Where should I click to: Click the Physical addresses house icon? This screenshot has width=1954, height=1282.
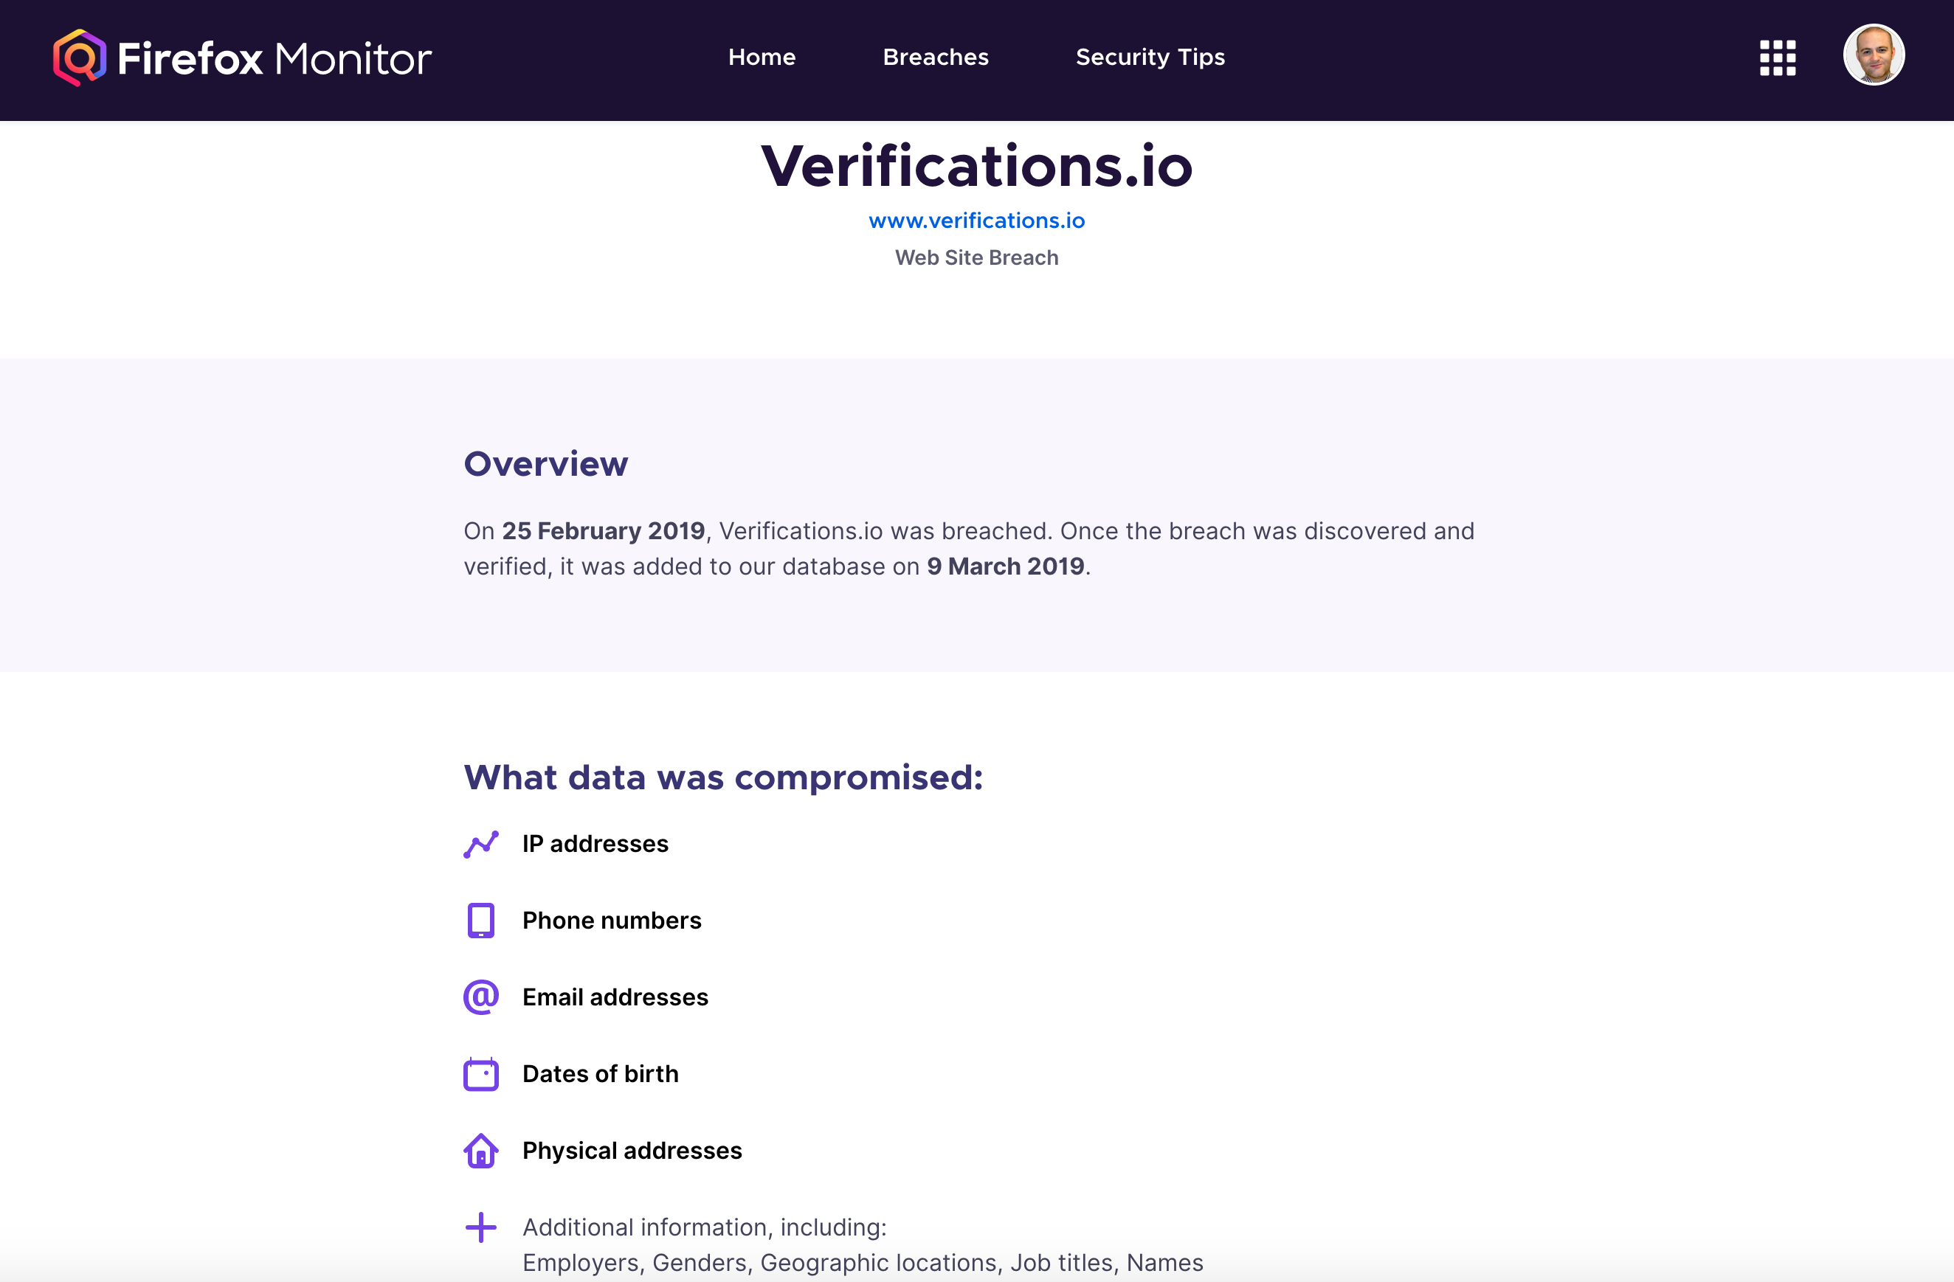tap(481, 1151)
